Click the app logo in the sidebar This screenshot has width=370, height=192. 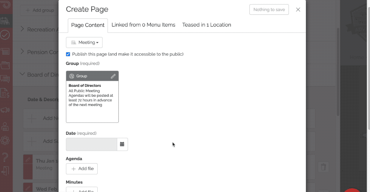click(x=6, y=4)
